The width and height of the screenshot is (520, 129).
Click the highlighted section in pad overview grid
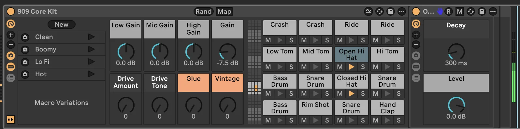coord(254,88)
